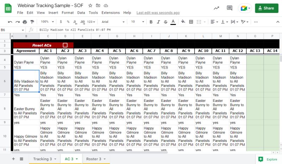Select cell B6 Billy Madison message
The width and height of the screenshot is (282, 164).
26,81
